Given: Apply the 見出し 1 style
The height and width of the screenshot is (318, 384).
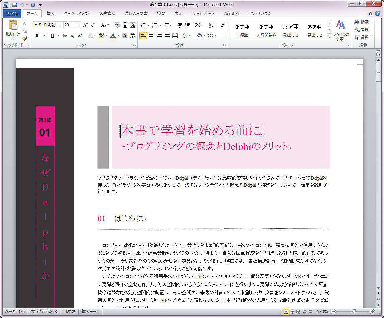Looking at the screenshot, I should pyautogui.click(x=291, y=30).
